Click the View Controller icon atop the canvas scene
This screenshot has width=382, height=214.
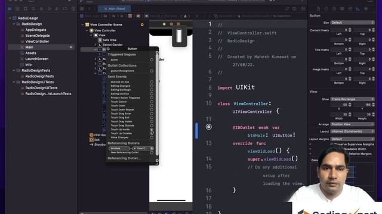[164, 24]
